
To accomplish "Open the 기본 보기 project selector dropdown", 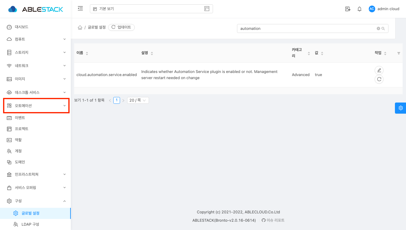I will pyautogui.click(x=151, y=9).
